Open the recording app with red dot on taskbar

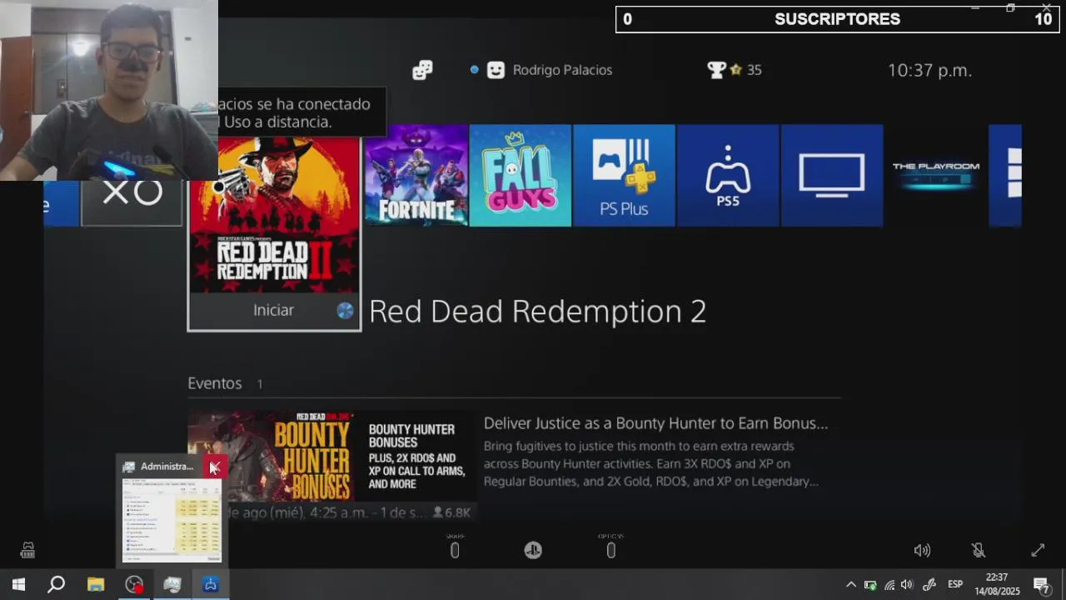point(134,584)
